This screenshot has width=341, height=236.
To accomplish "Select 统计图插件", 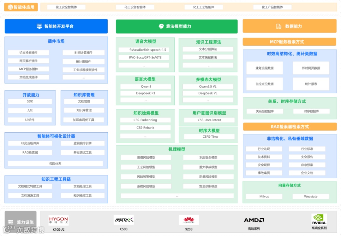I will click(83, 61).
